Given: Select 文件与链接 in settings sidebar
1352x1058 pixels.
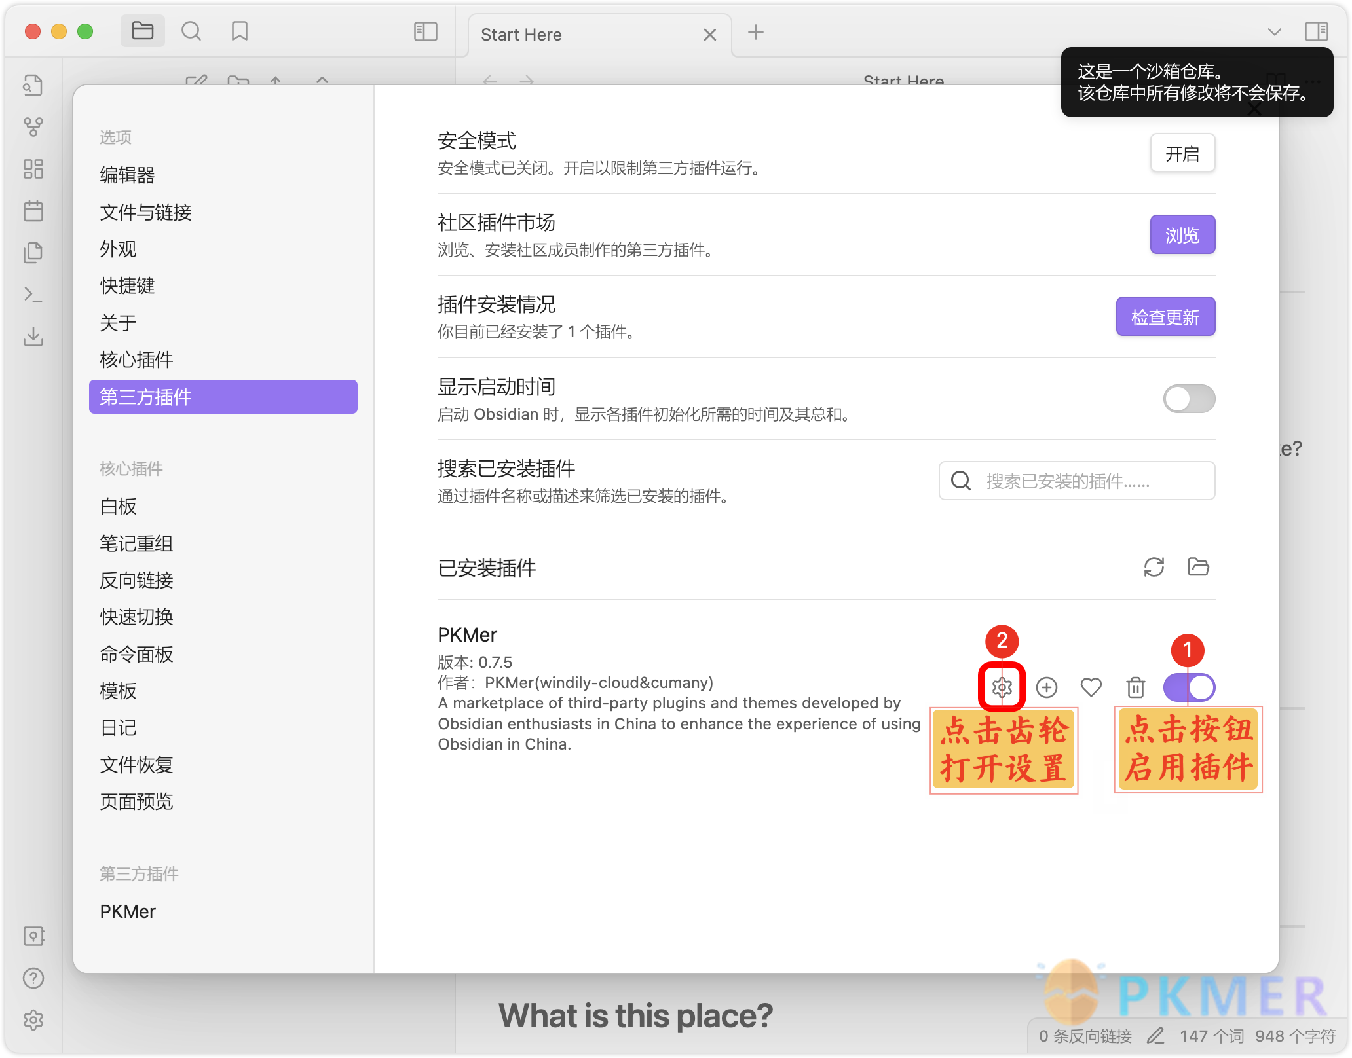Looking at the screenshot, I should coord(223,212).
